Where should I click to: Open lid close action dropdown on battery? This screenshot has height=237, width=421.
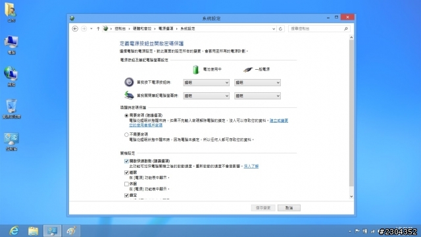206,95
